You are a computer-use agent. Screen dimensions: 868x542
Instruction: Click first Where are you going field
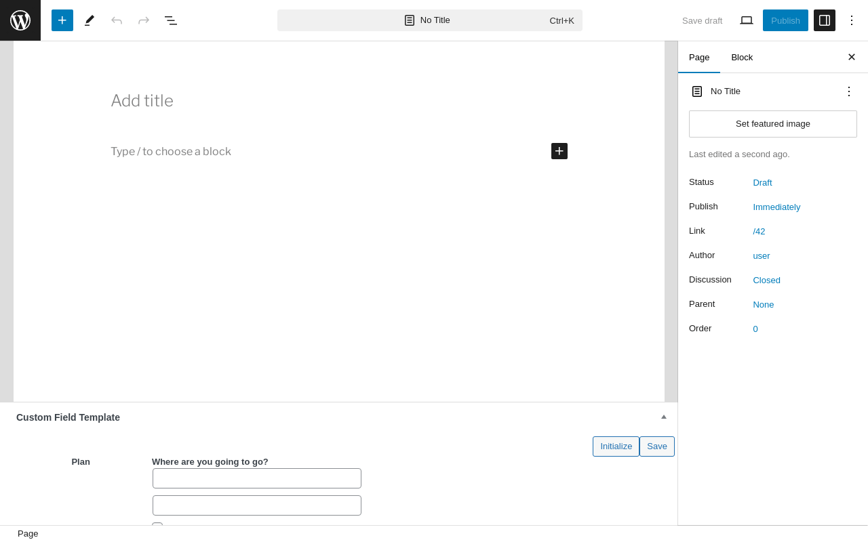point(257,478)
